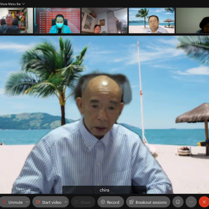This screenshot has height=209, width=209.
Task: Start recording with the Record button
Action: 110,202
